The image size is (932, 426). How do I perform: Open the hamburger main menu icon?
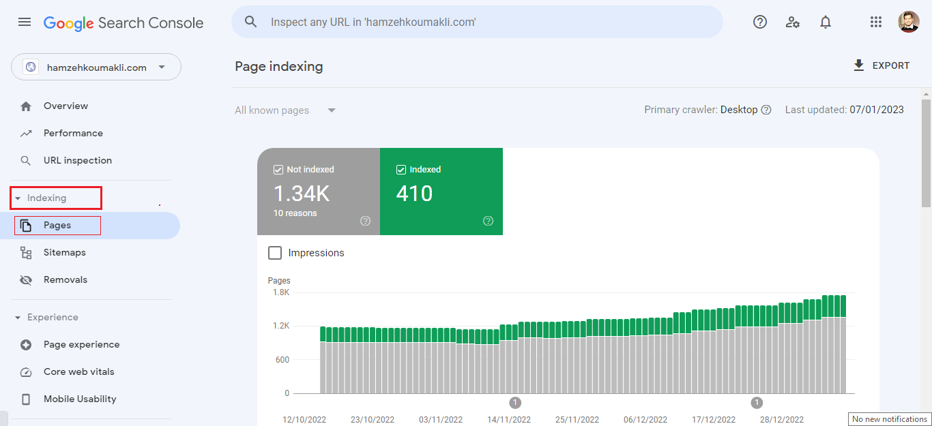point(25,22)
